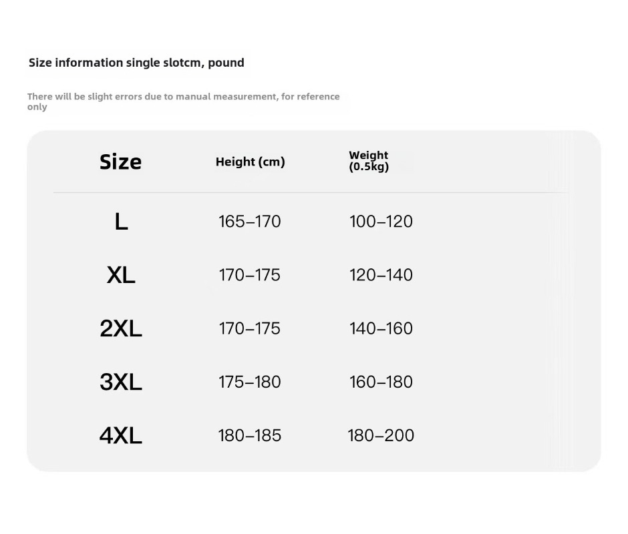The image size is (628, 534).
Task: Click weight value 120–140 for size XL
Action: (381, 275)
